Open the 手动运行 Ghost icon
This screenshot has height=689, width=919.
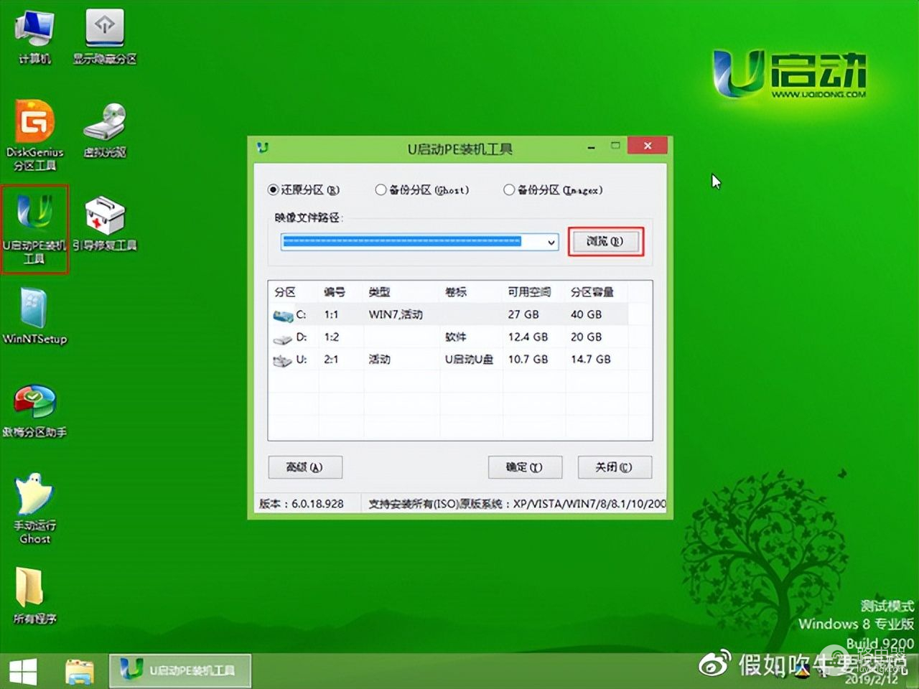[34, 506]
